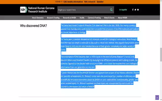Open the NHGRI YouTube channel icon
The height and width of the screenshot is (101, 162).
click(138, 10)
